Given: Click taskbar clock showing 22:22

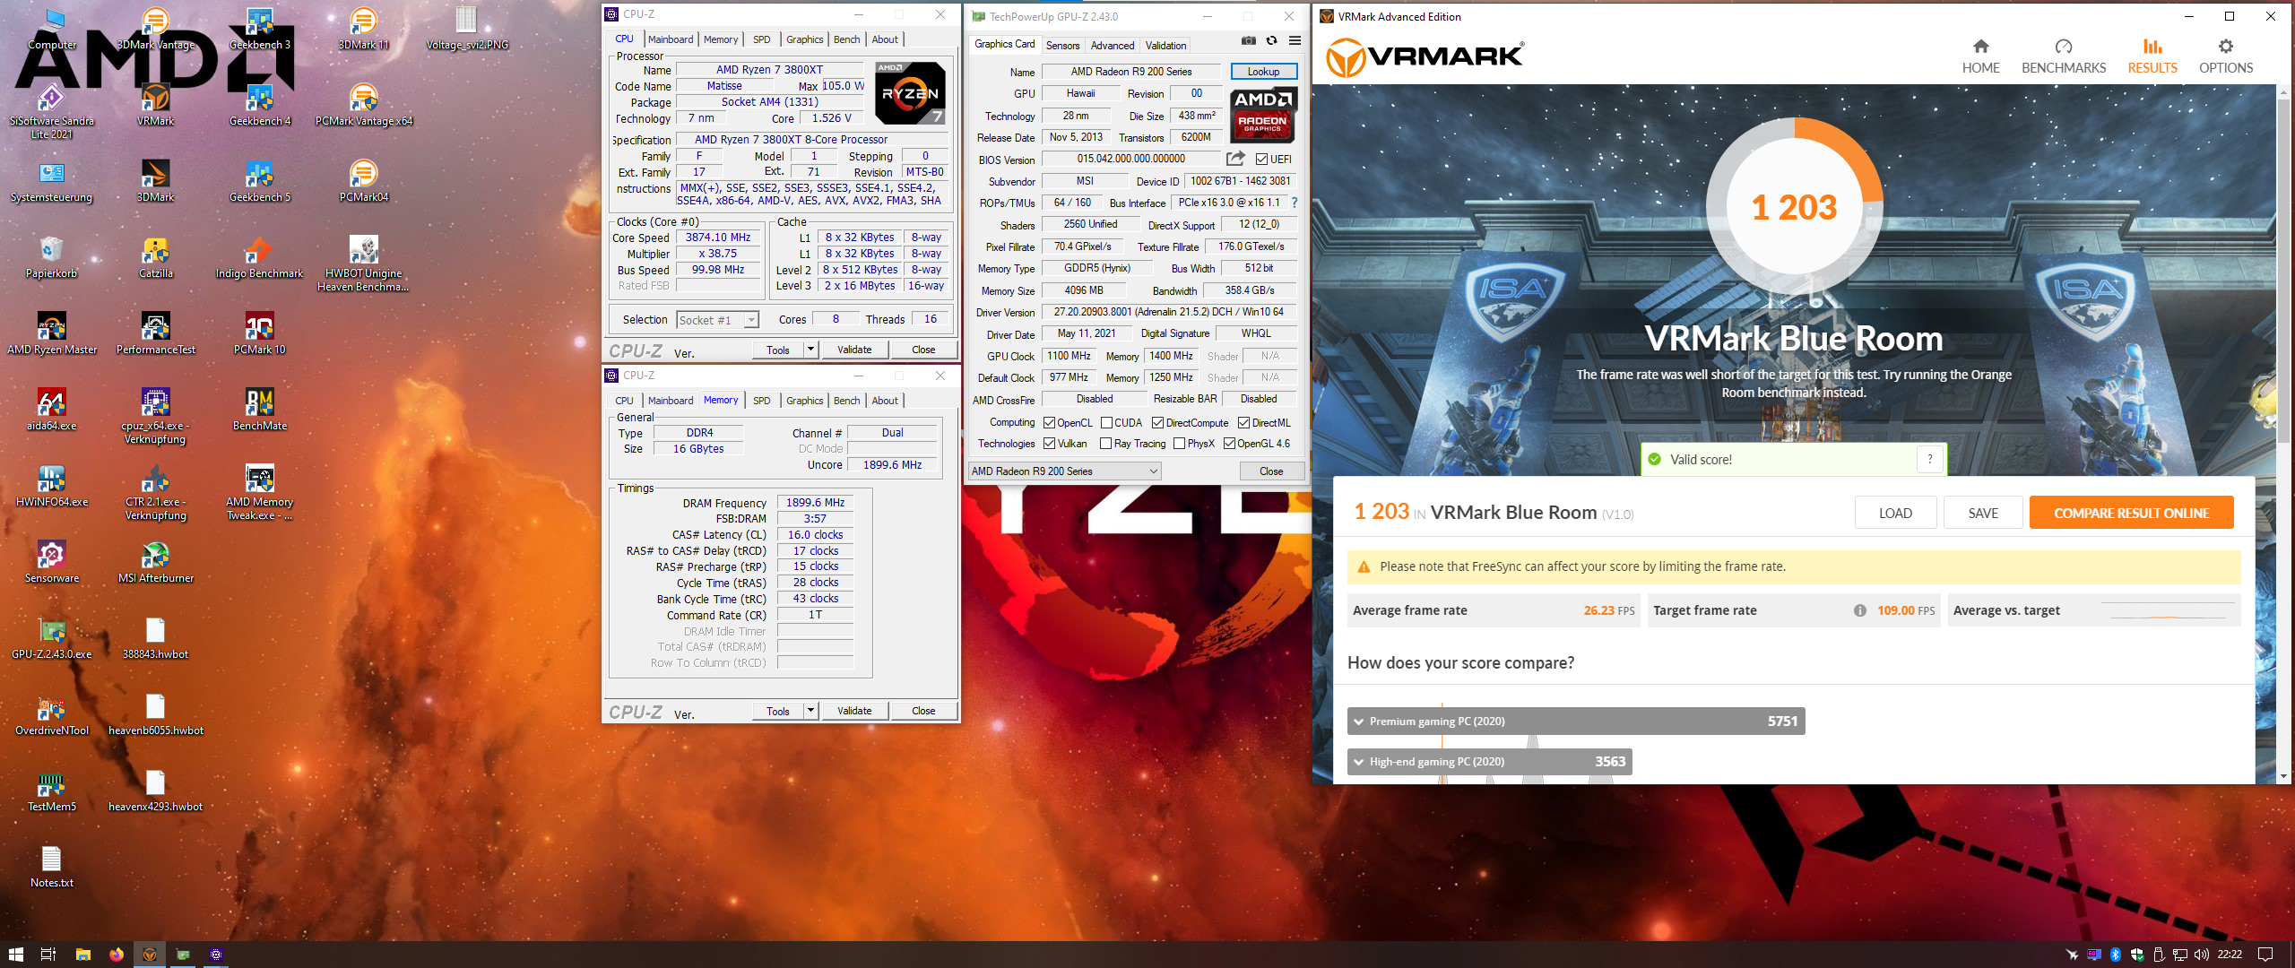Looking at the screenshot, I should (x=2230, y=955).
